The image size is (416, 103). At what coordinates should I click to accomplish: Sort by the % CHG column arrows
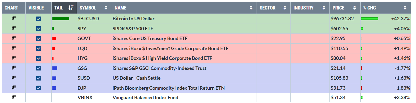405,8
